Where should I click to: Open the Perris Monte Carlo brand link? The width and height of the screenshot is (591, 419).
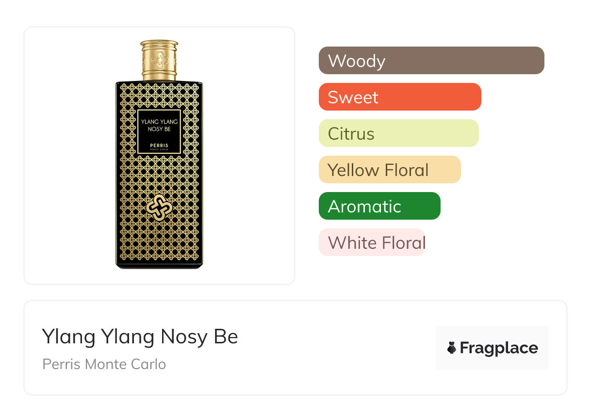104,364
